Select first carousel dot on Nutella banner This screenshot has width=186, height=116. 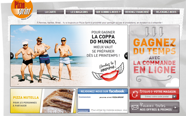pyautogui.click(x=68, y=91)
